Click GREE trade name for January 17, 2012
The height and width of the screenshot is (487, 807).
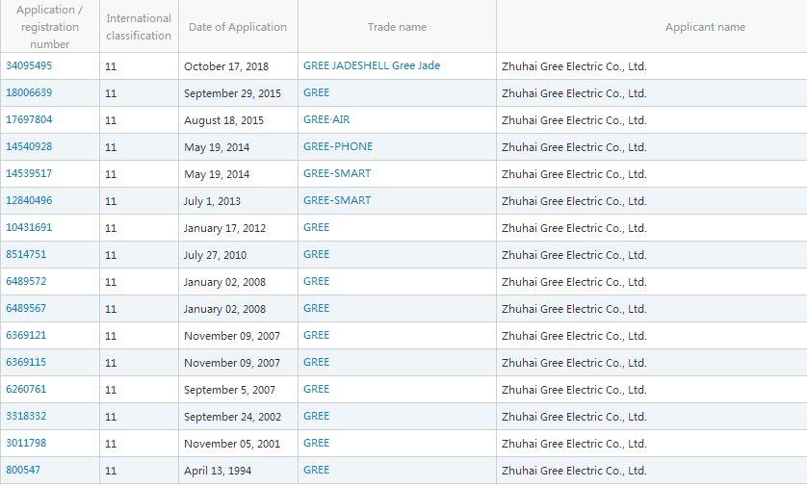click(316, 227)
